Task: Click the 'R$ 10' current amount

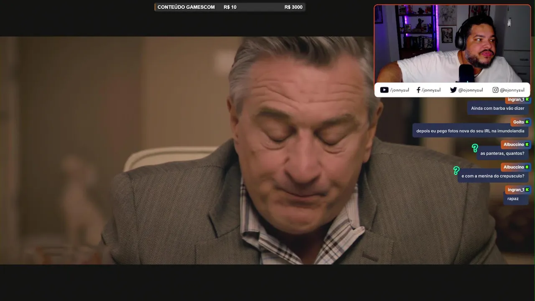Action: pyautogui.click(x=230, y=7)
